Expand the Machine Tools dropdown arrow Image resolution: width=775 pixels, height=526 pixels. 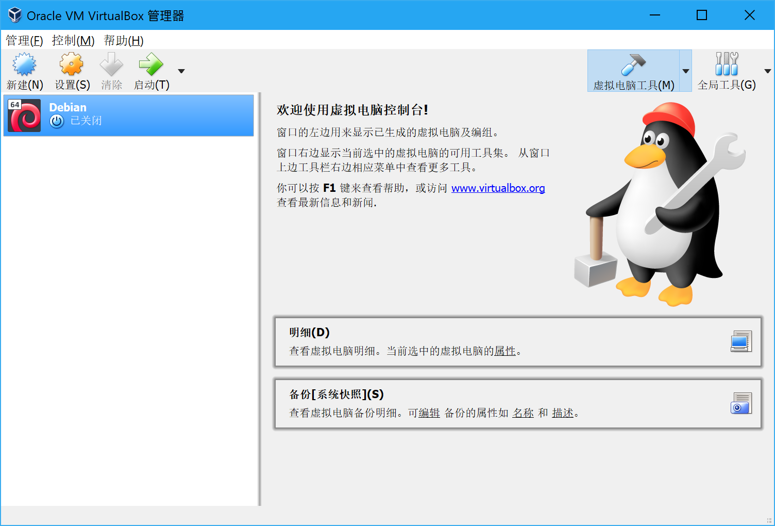tap(686, 71)
